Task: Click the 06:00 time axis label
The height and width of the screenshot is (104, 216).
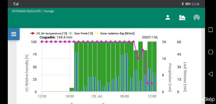Action: (x=124, y=96)
